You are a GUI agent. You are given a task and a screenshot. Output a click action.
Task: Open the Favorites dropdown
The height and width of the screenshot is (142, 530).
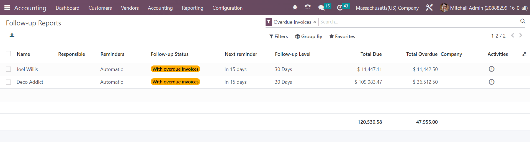[x=342, y=36]
